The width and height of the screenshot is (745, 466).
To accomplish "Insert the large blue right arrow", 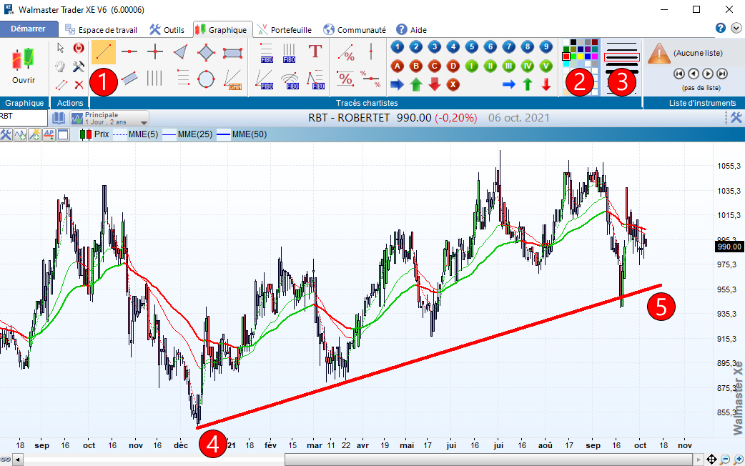I will pos(398,85).
